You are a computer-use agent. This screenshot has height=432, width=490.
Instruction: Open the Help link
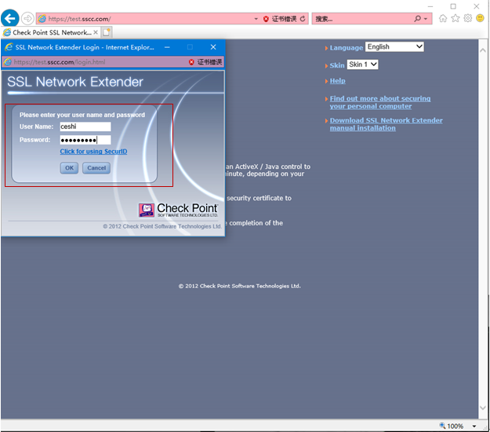(x=337, y=81)
